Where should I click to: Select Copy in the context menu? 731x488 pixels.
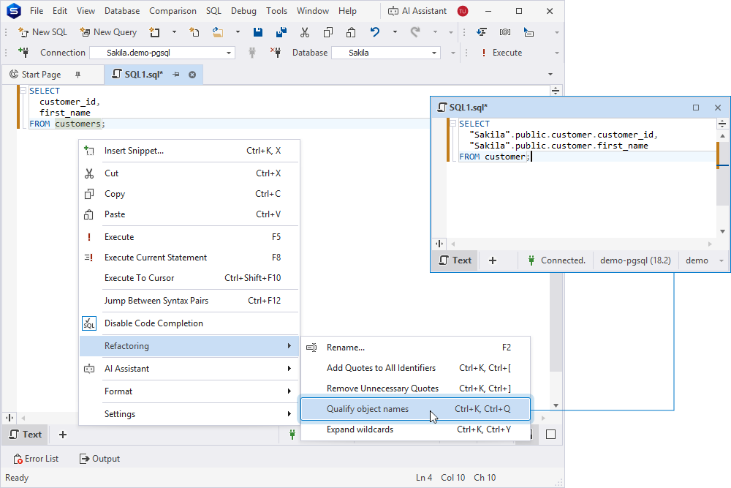coord(189,194)
